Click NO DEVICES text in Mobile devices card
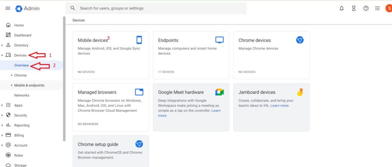392x167 pixels. [x=86, y=72]
